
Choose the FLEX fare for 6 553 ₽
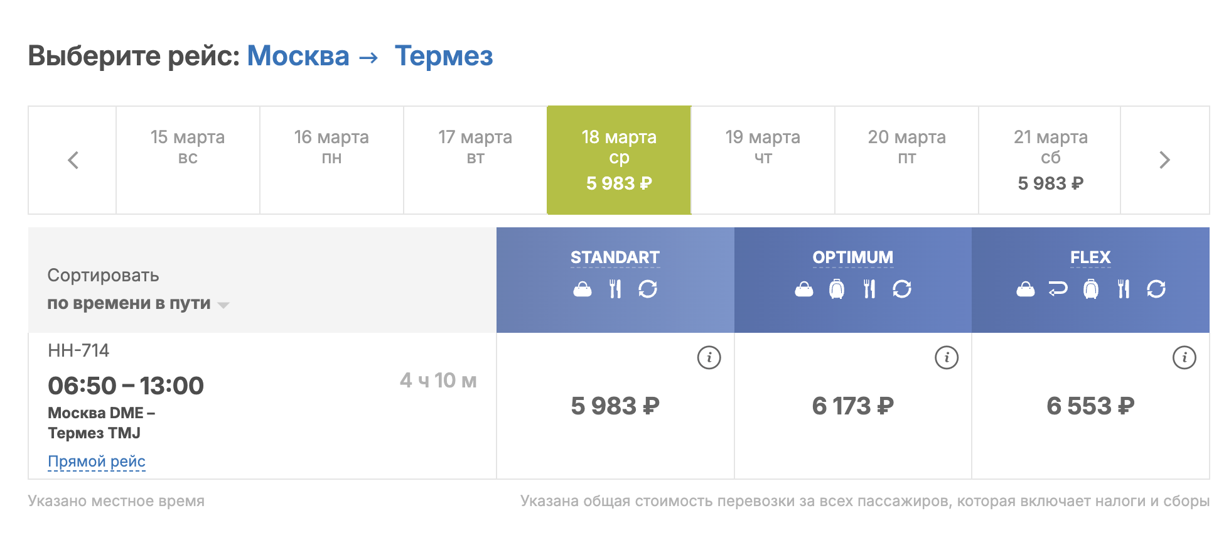(x=1090, y=406)
